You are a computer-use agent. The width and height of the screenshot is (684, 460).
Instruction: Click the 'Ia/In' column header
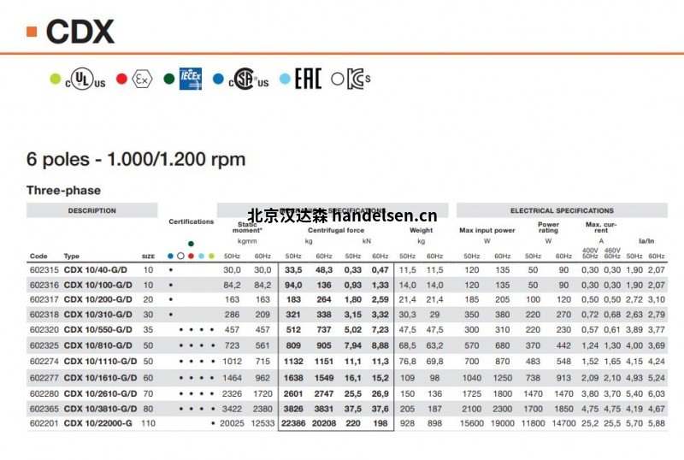pos(646,241)
